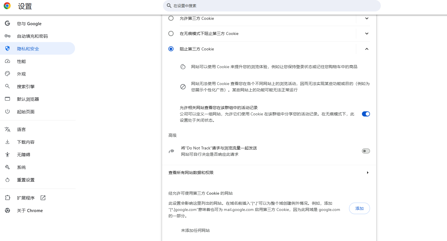
Task: Click the search magnifier icon in the settings search bar
Action: tap(169, 6)
